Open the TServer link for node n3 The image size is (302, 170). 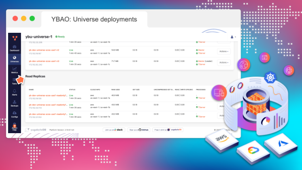tap(202, 64)
